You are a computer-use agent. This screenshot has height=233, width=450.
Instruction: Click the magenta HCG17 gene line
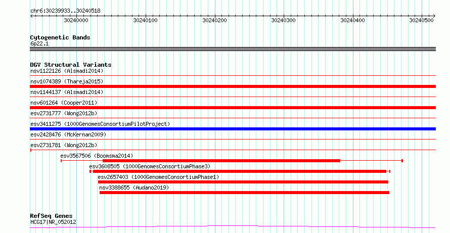click(x=233, y=227)
